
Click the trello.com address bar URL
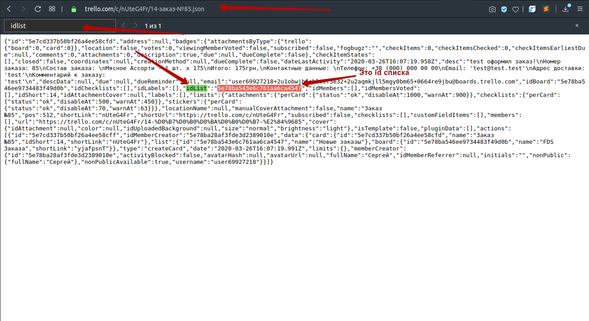pos(144,9)
